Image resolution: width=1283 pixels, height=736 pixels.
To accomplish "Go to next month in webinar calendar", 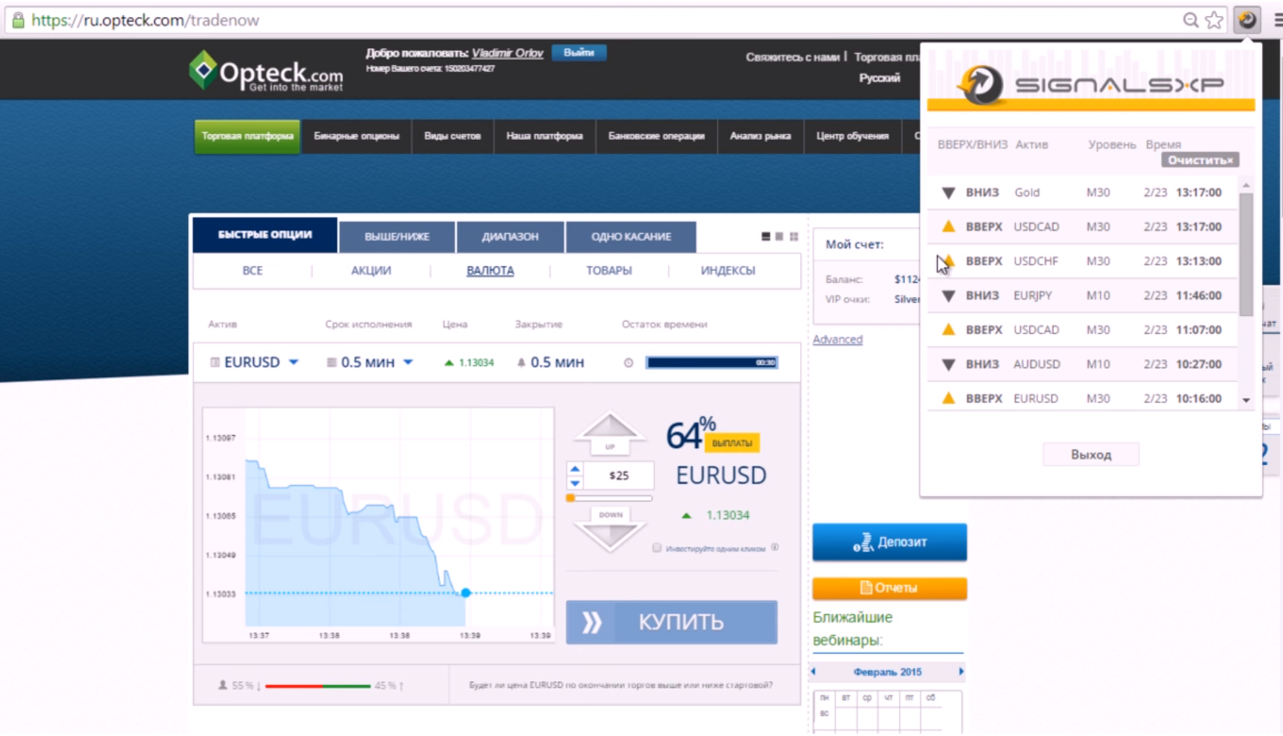I will pyautogui.click(x=961, y=672).
